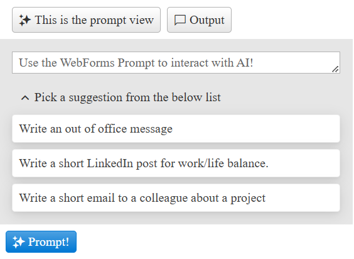Choose the LinkedIn work/life balance post suggestion
Screen dimensions: 354x259
click(176, 163)
